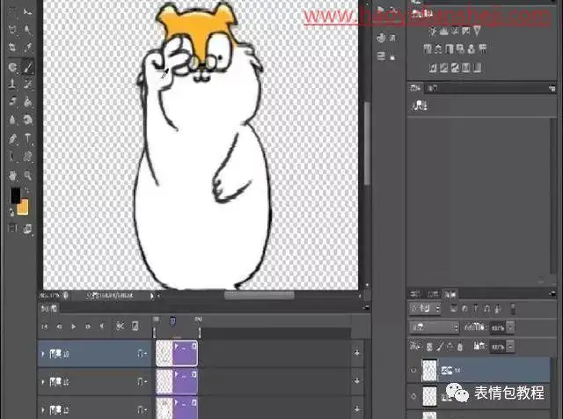563x419 pixels.
Task: Add media to the highlighted track
Action: pyautogui.click(x=357, y=353)
